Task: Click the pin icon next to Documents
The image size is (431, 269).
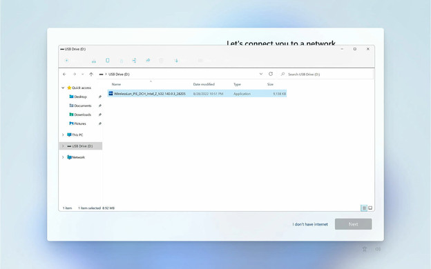Action: click(99, 106)
